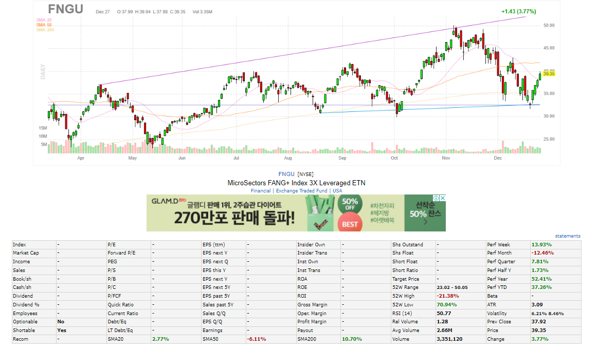Click the GLAM.D advertisement banner
The height and width of the screenshot is (350, 616).
click(296, 213)
